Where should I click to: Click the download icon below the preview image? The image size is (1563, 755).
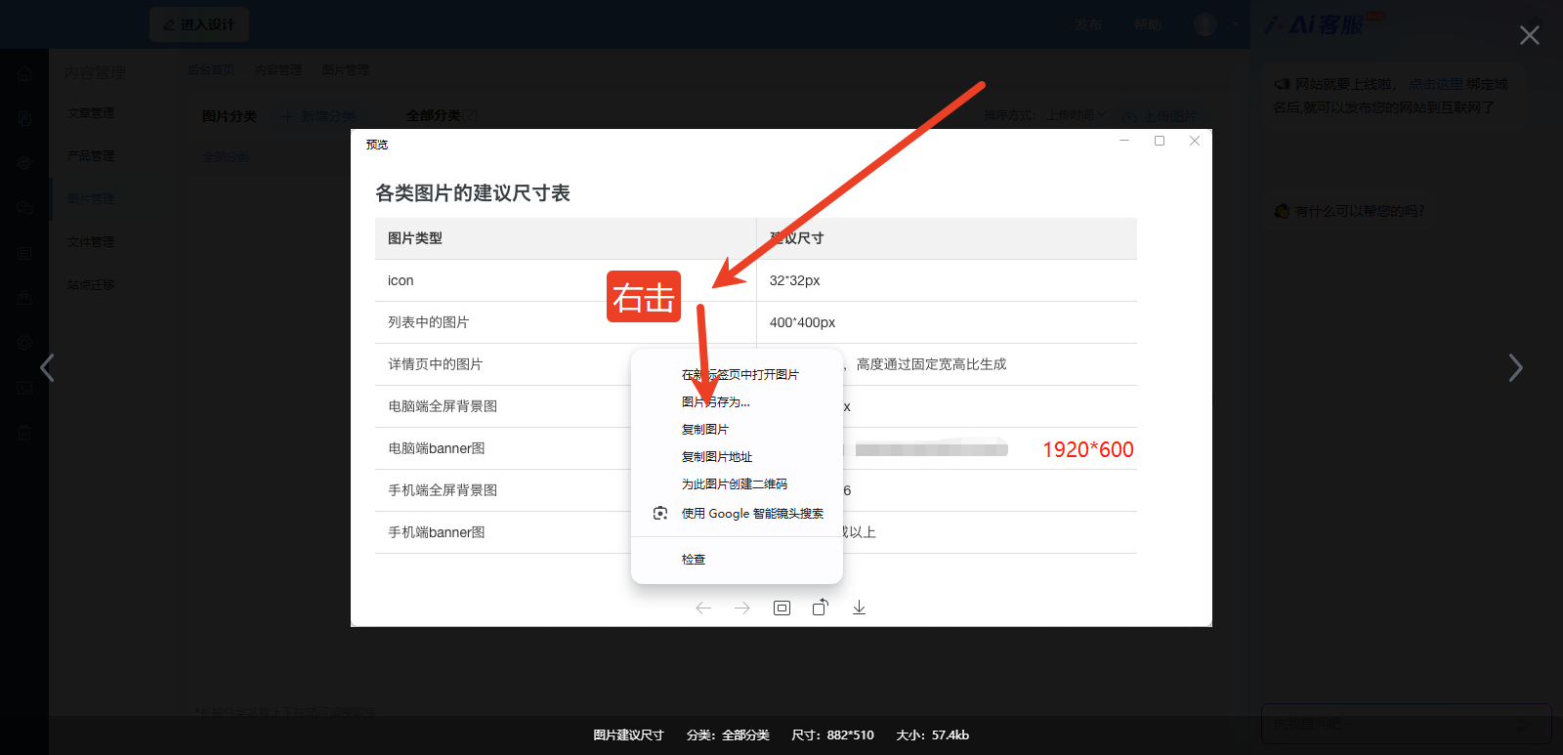click(x=859, y=608)
